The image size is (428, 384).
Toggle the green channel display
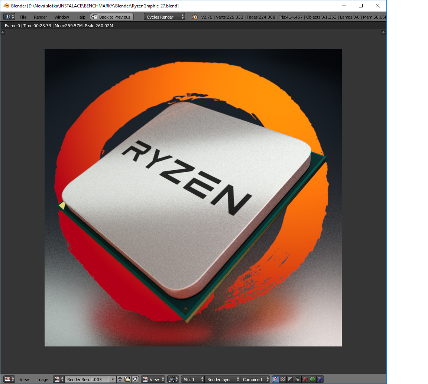[312, 379]
